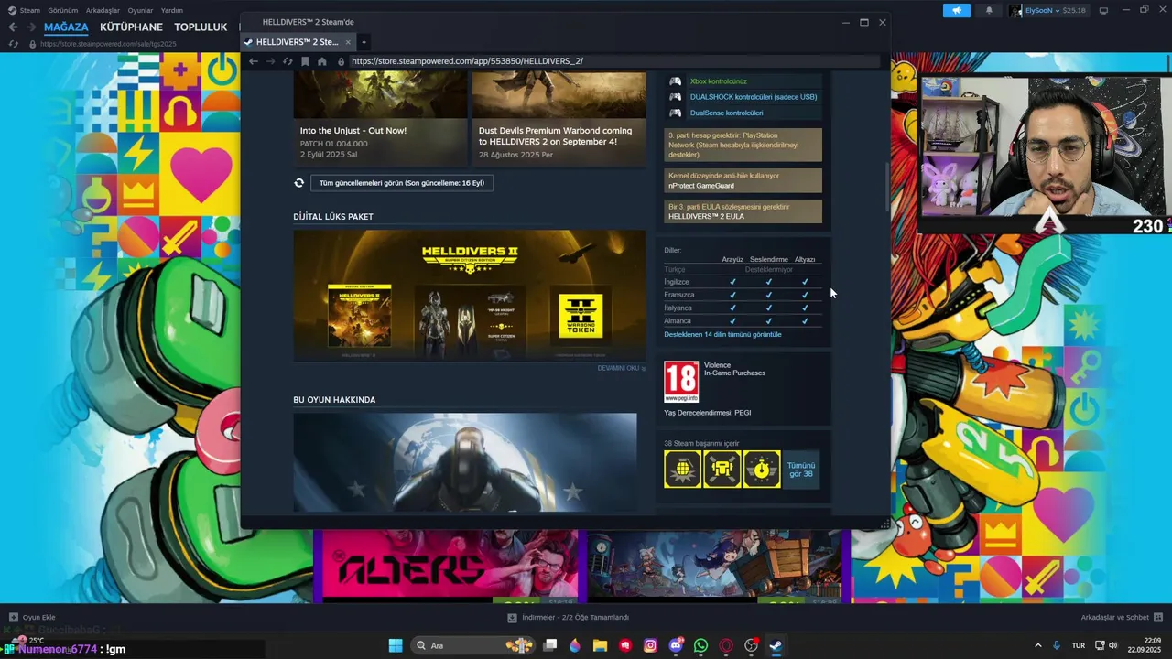Screen dimensions: 1172x659
Task: Click Tümünü gör 38 achievements button
Action: coord(801,470)
